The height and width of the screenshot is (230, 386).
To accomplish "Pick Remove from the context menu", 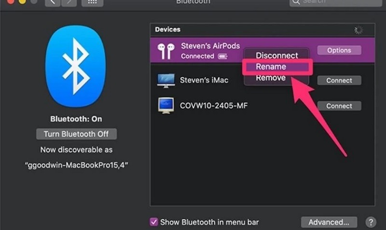I will point(271,78).
